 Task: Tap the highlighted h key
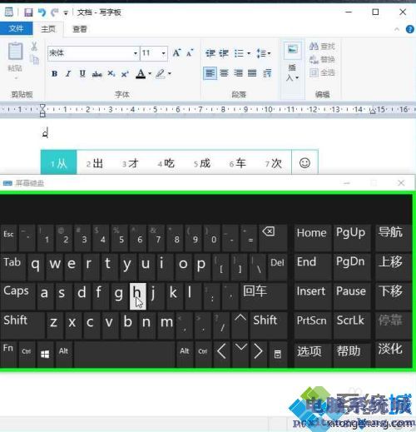coord(138,295)
